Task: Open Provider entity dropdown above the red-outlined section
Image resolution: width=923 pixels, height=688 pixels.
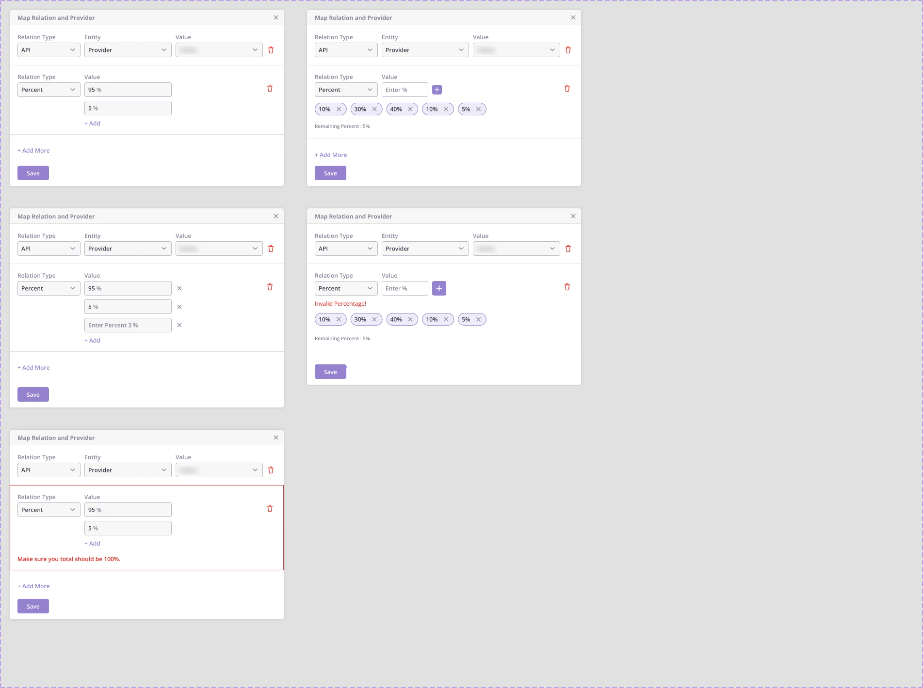Action: tap(128, 470)
